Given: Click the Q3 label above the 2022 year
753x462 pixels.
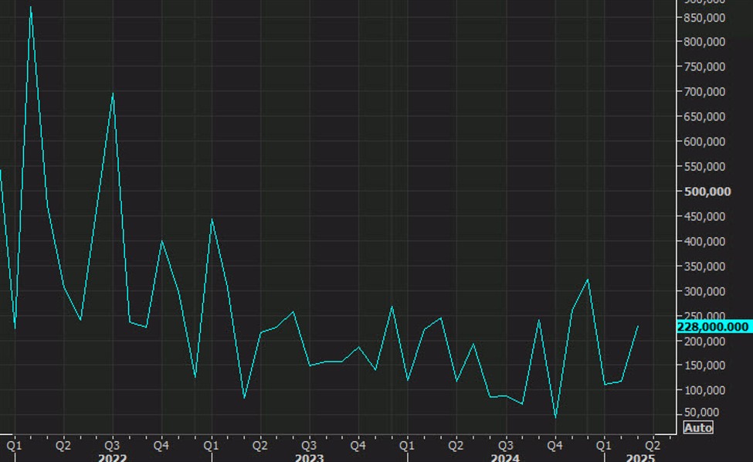Looking at the screenshot, I should point(112,445).
